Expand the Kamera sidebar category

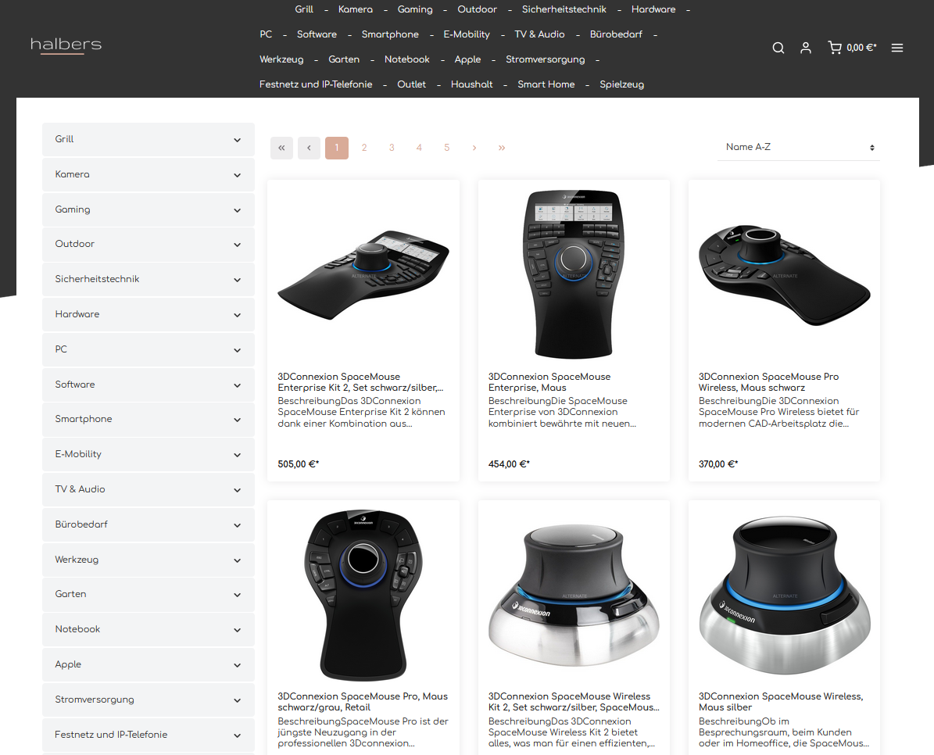point(149,174)
